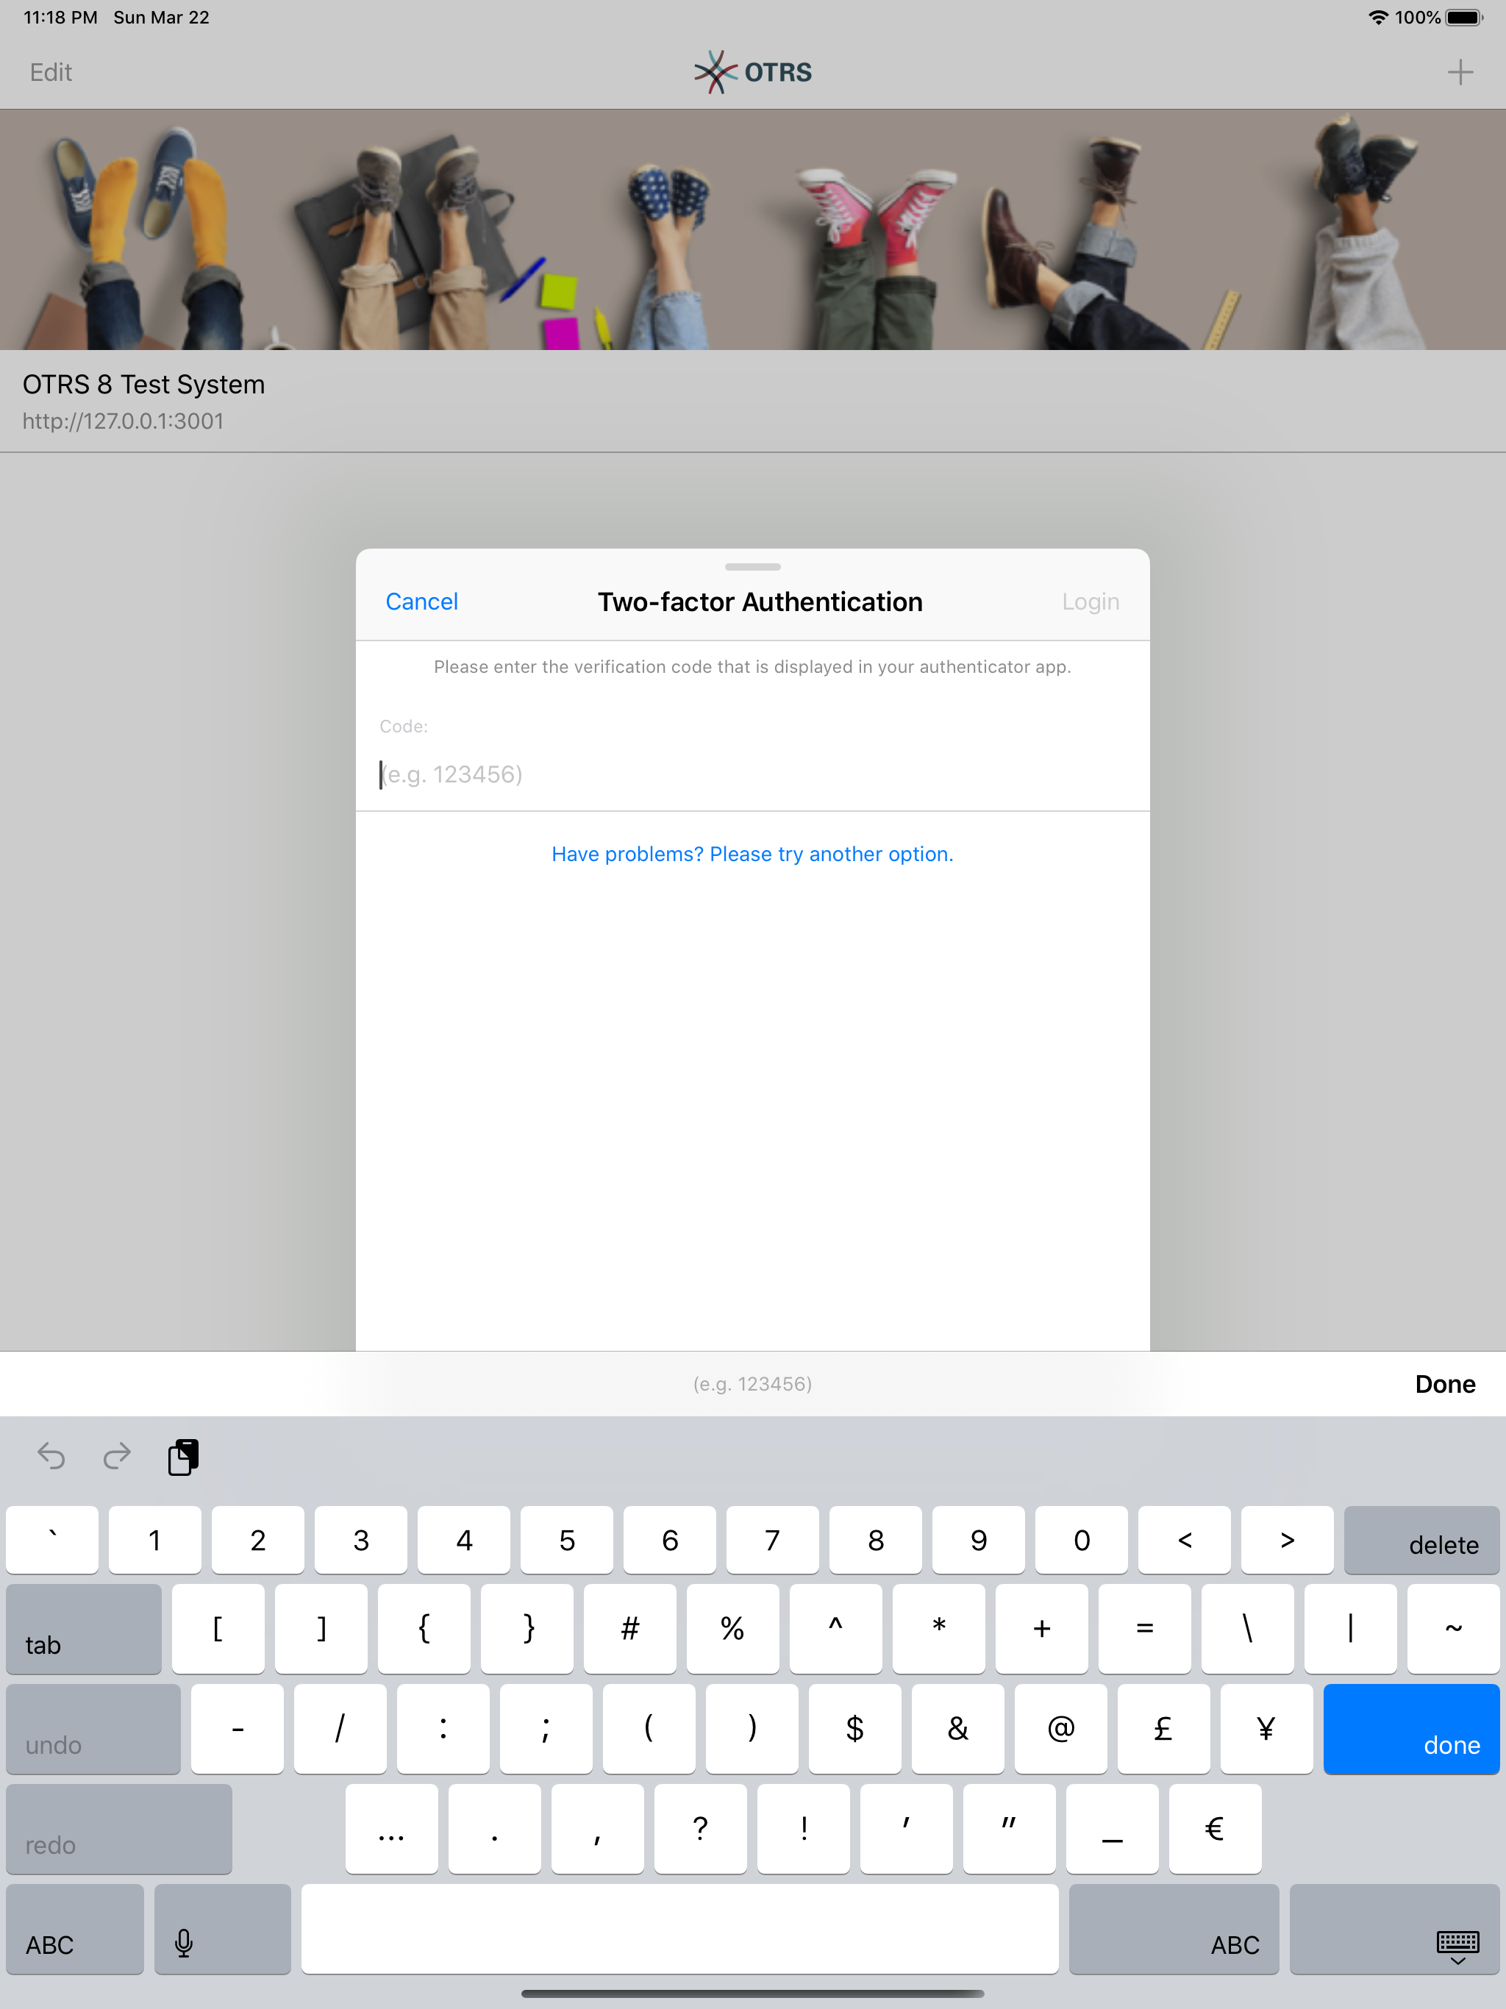Tap the clipboard paste icon
Viewport: 1506px width, 2009px height.
click(184, 1457)
